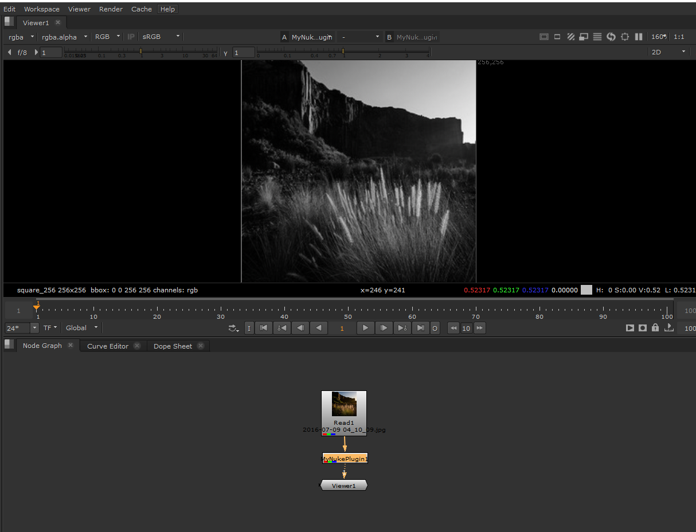696x532 pixels.
Task: Toggle the IP input process button
Action: [131, 37]
